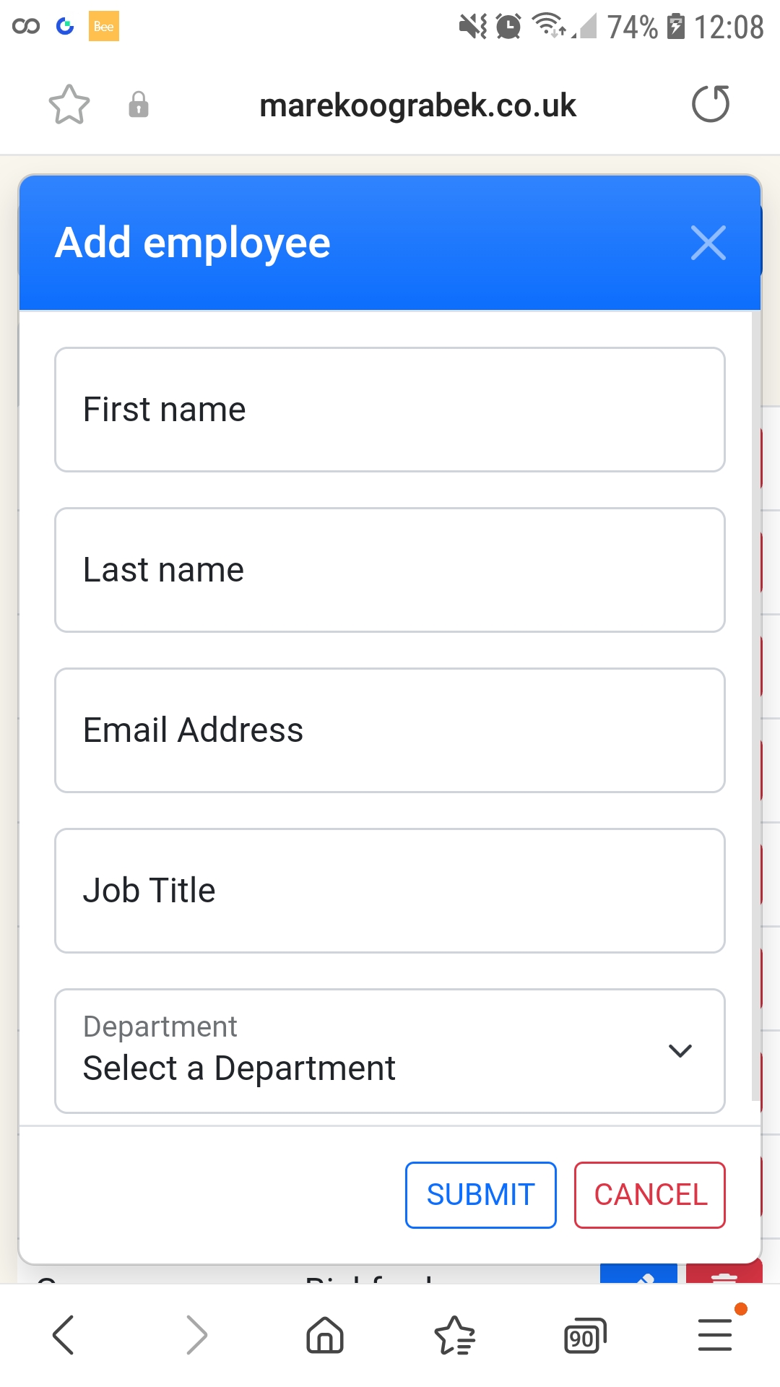Image resolution: width=780 pixels, height=1387 pixels.
Task: Cancel adding the employee
Action: (x=649, y=1195)
